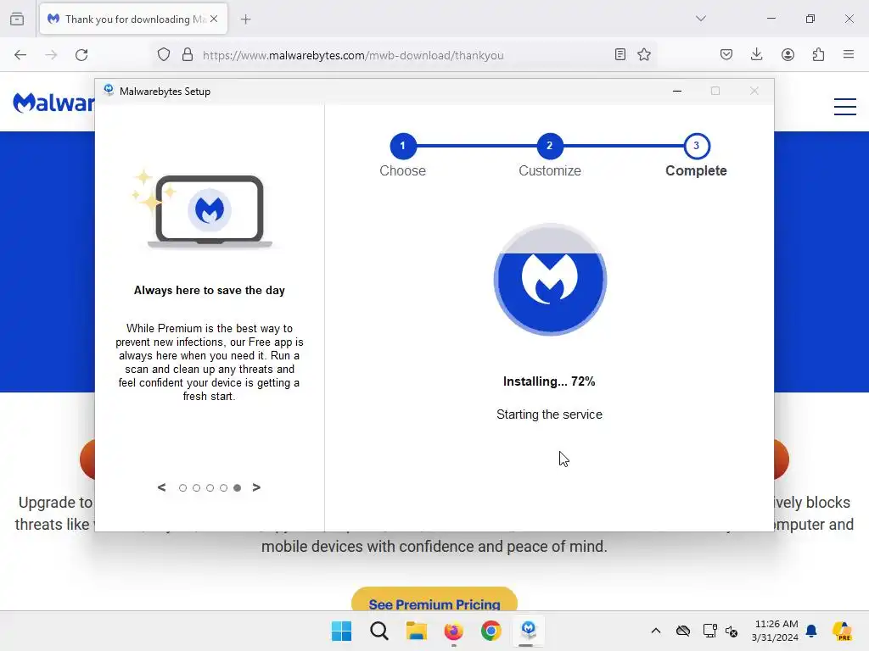
Task: Select the first carousel dot
Action: point(183,487)
